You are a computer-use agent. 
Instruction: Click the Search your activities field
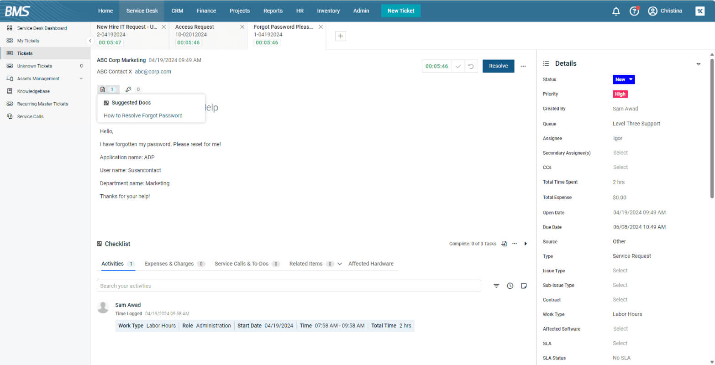[289, 286]
